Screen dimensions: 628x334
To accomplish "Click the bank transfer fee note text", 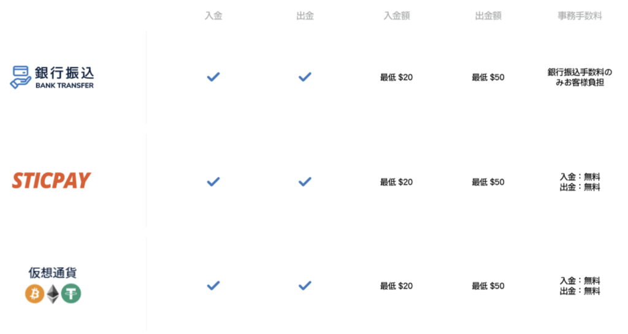I will tap(580, 77).
